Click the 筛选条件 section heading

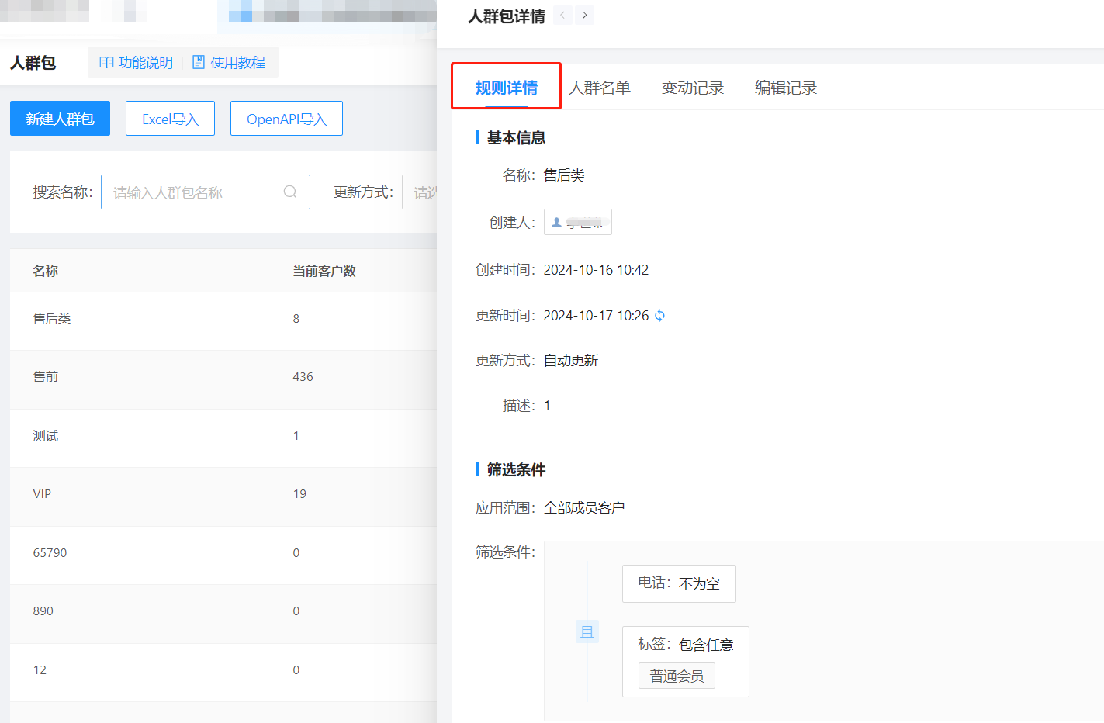pos(516,470)
